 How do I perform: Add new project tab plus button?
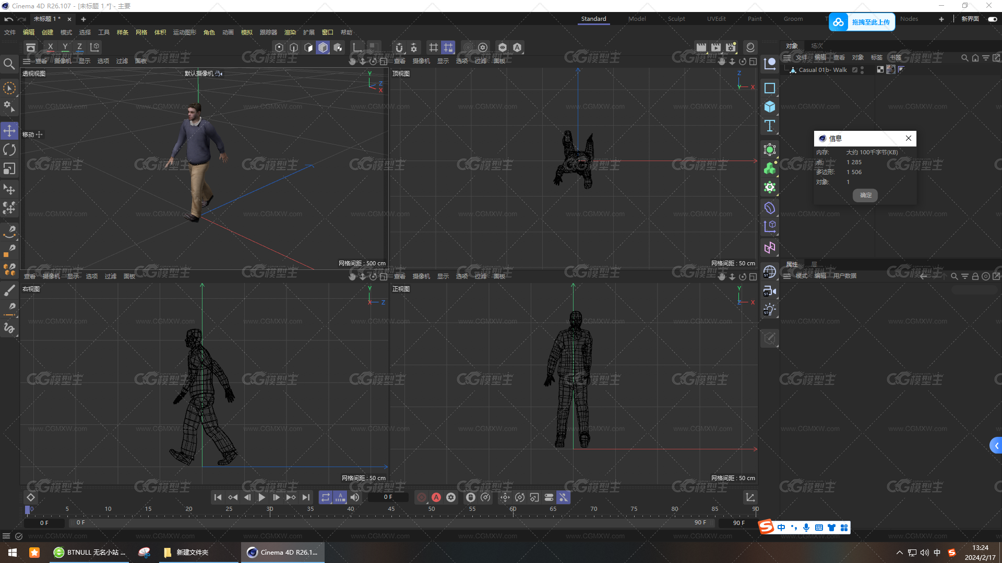(83, 19)
